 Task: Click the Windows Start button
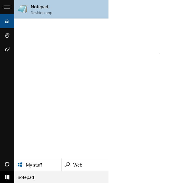click(7, 177)
